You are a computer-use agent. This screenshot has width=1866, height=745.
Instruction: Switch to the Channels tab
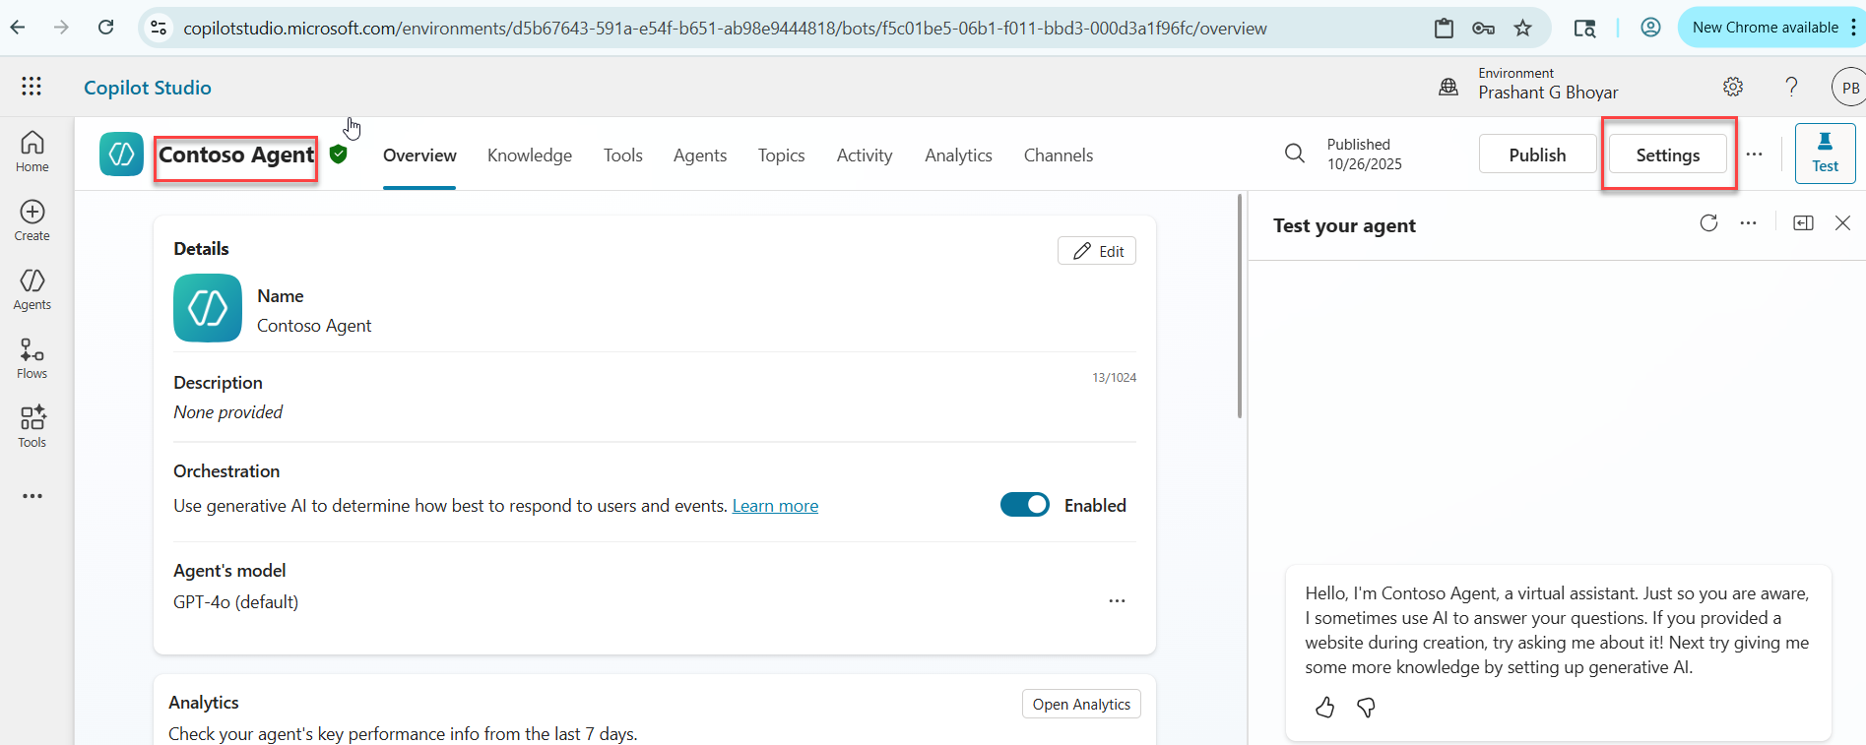(1058, 155)
